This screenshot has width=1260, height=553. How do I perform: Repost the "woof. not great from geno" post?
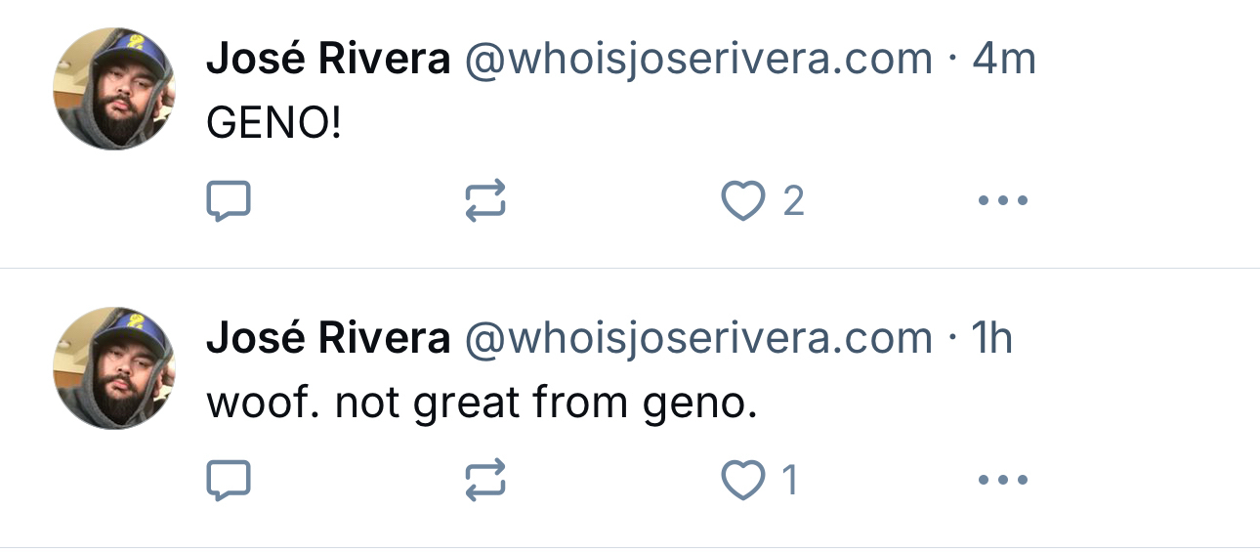click(485, 480)
